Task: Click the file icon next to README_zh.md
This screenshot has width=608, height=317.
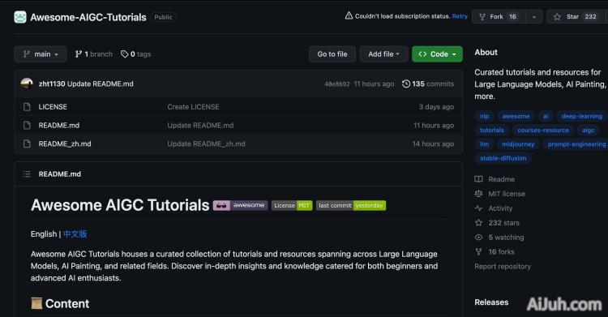Action: 27,144
